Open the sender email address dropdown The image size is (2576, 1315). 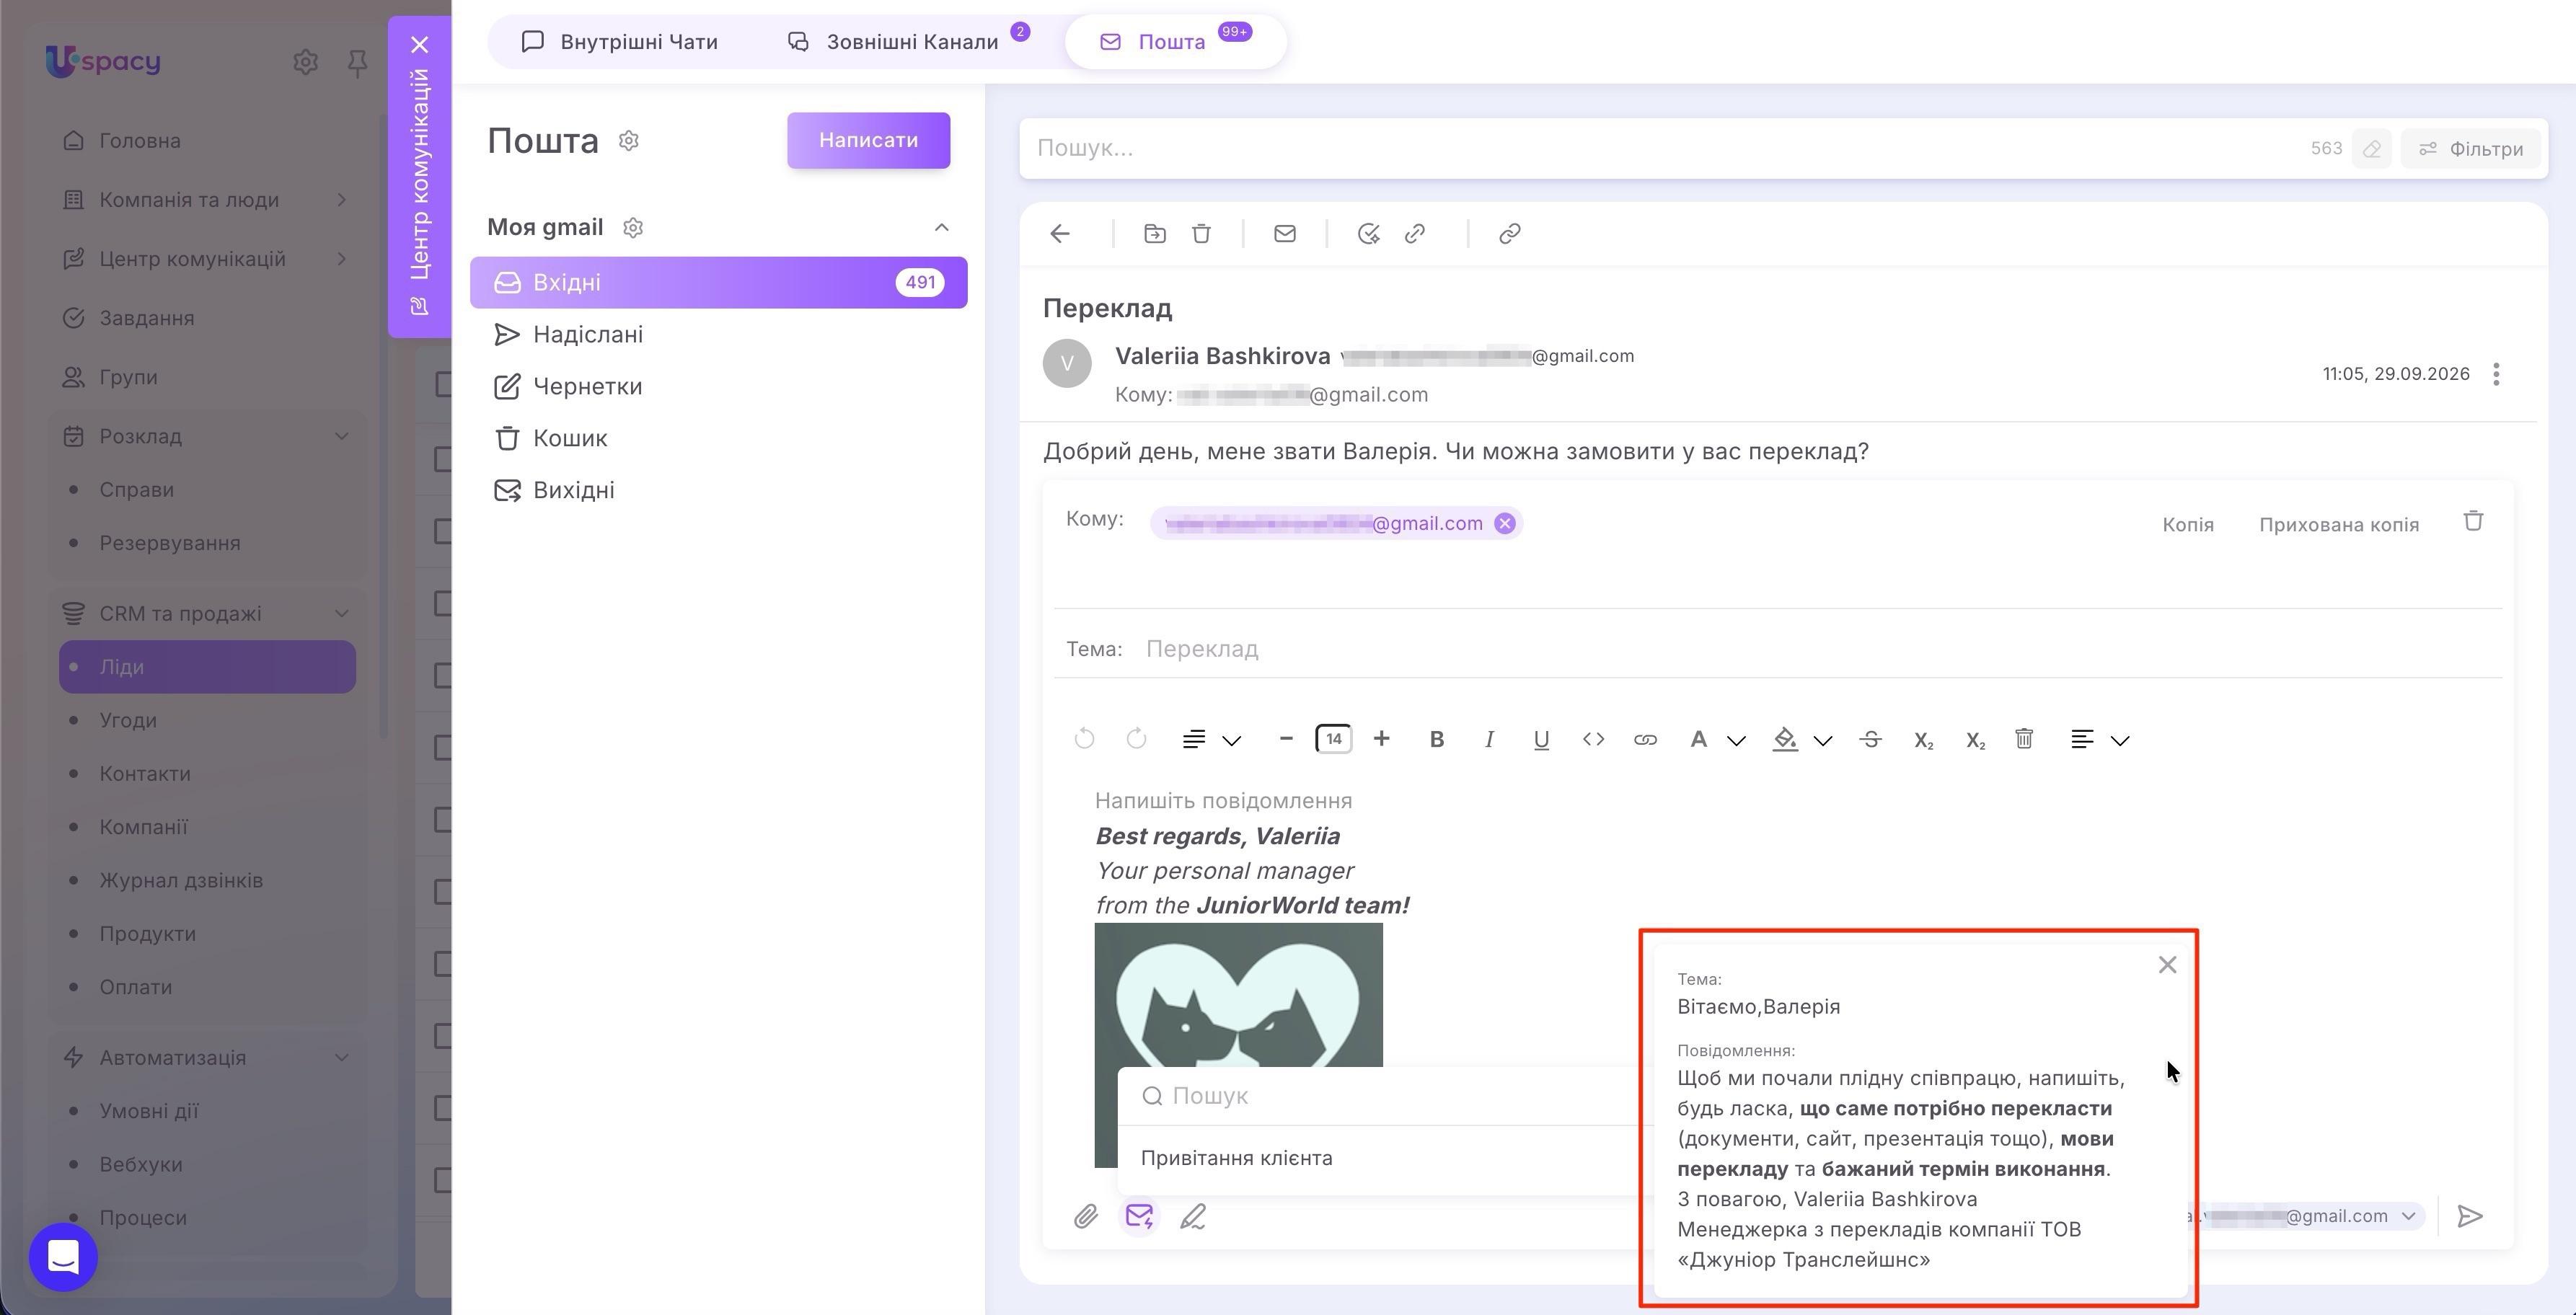(x=2408, y=1216)
